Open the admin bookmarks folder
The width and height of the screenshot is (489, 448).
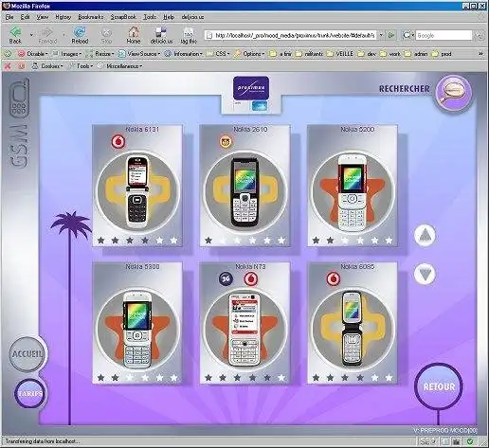[x=416, y=54]
